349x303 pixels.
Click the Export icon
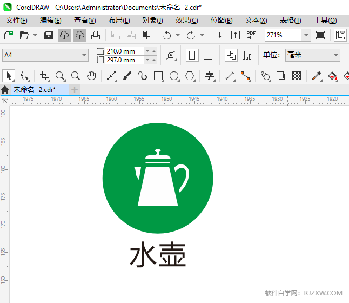coord(236,35)
